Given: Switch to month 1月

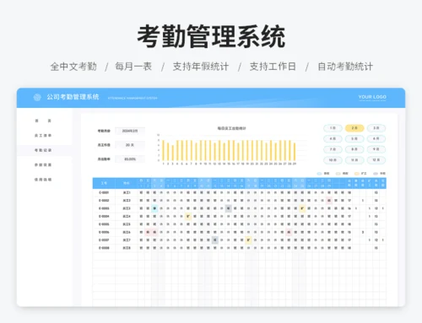Looking at the screenshot, I should tap(333, 128).
